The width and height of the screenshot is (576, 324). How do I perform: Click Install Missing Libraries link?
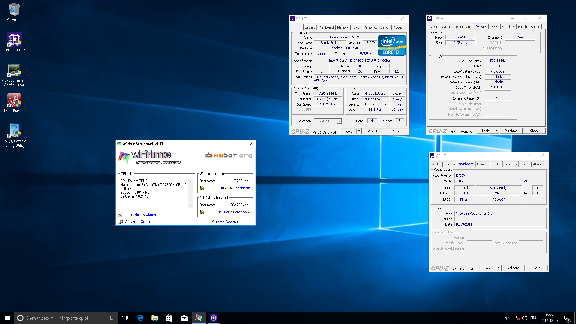pyautogui.click(x=141, y=214)
